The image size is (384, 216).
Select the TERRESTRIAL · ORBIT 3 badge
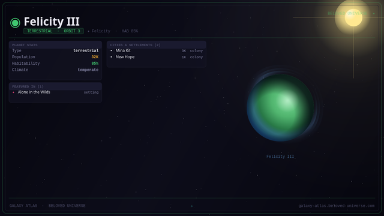click(x=53, y=31)
